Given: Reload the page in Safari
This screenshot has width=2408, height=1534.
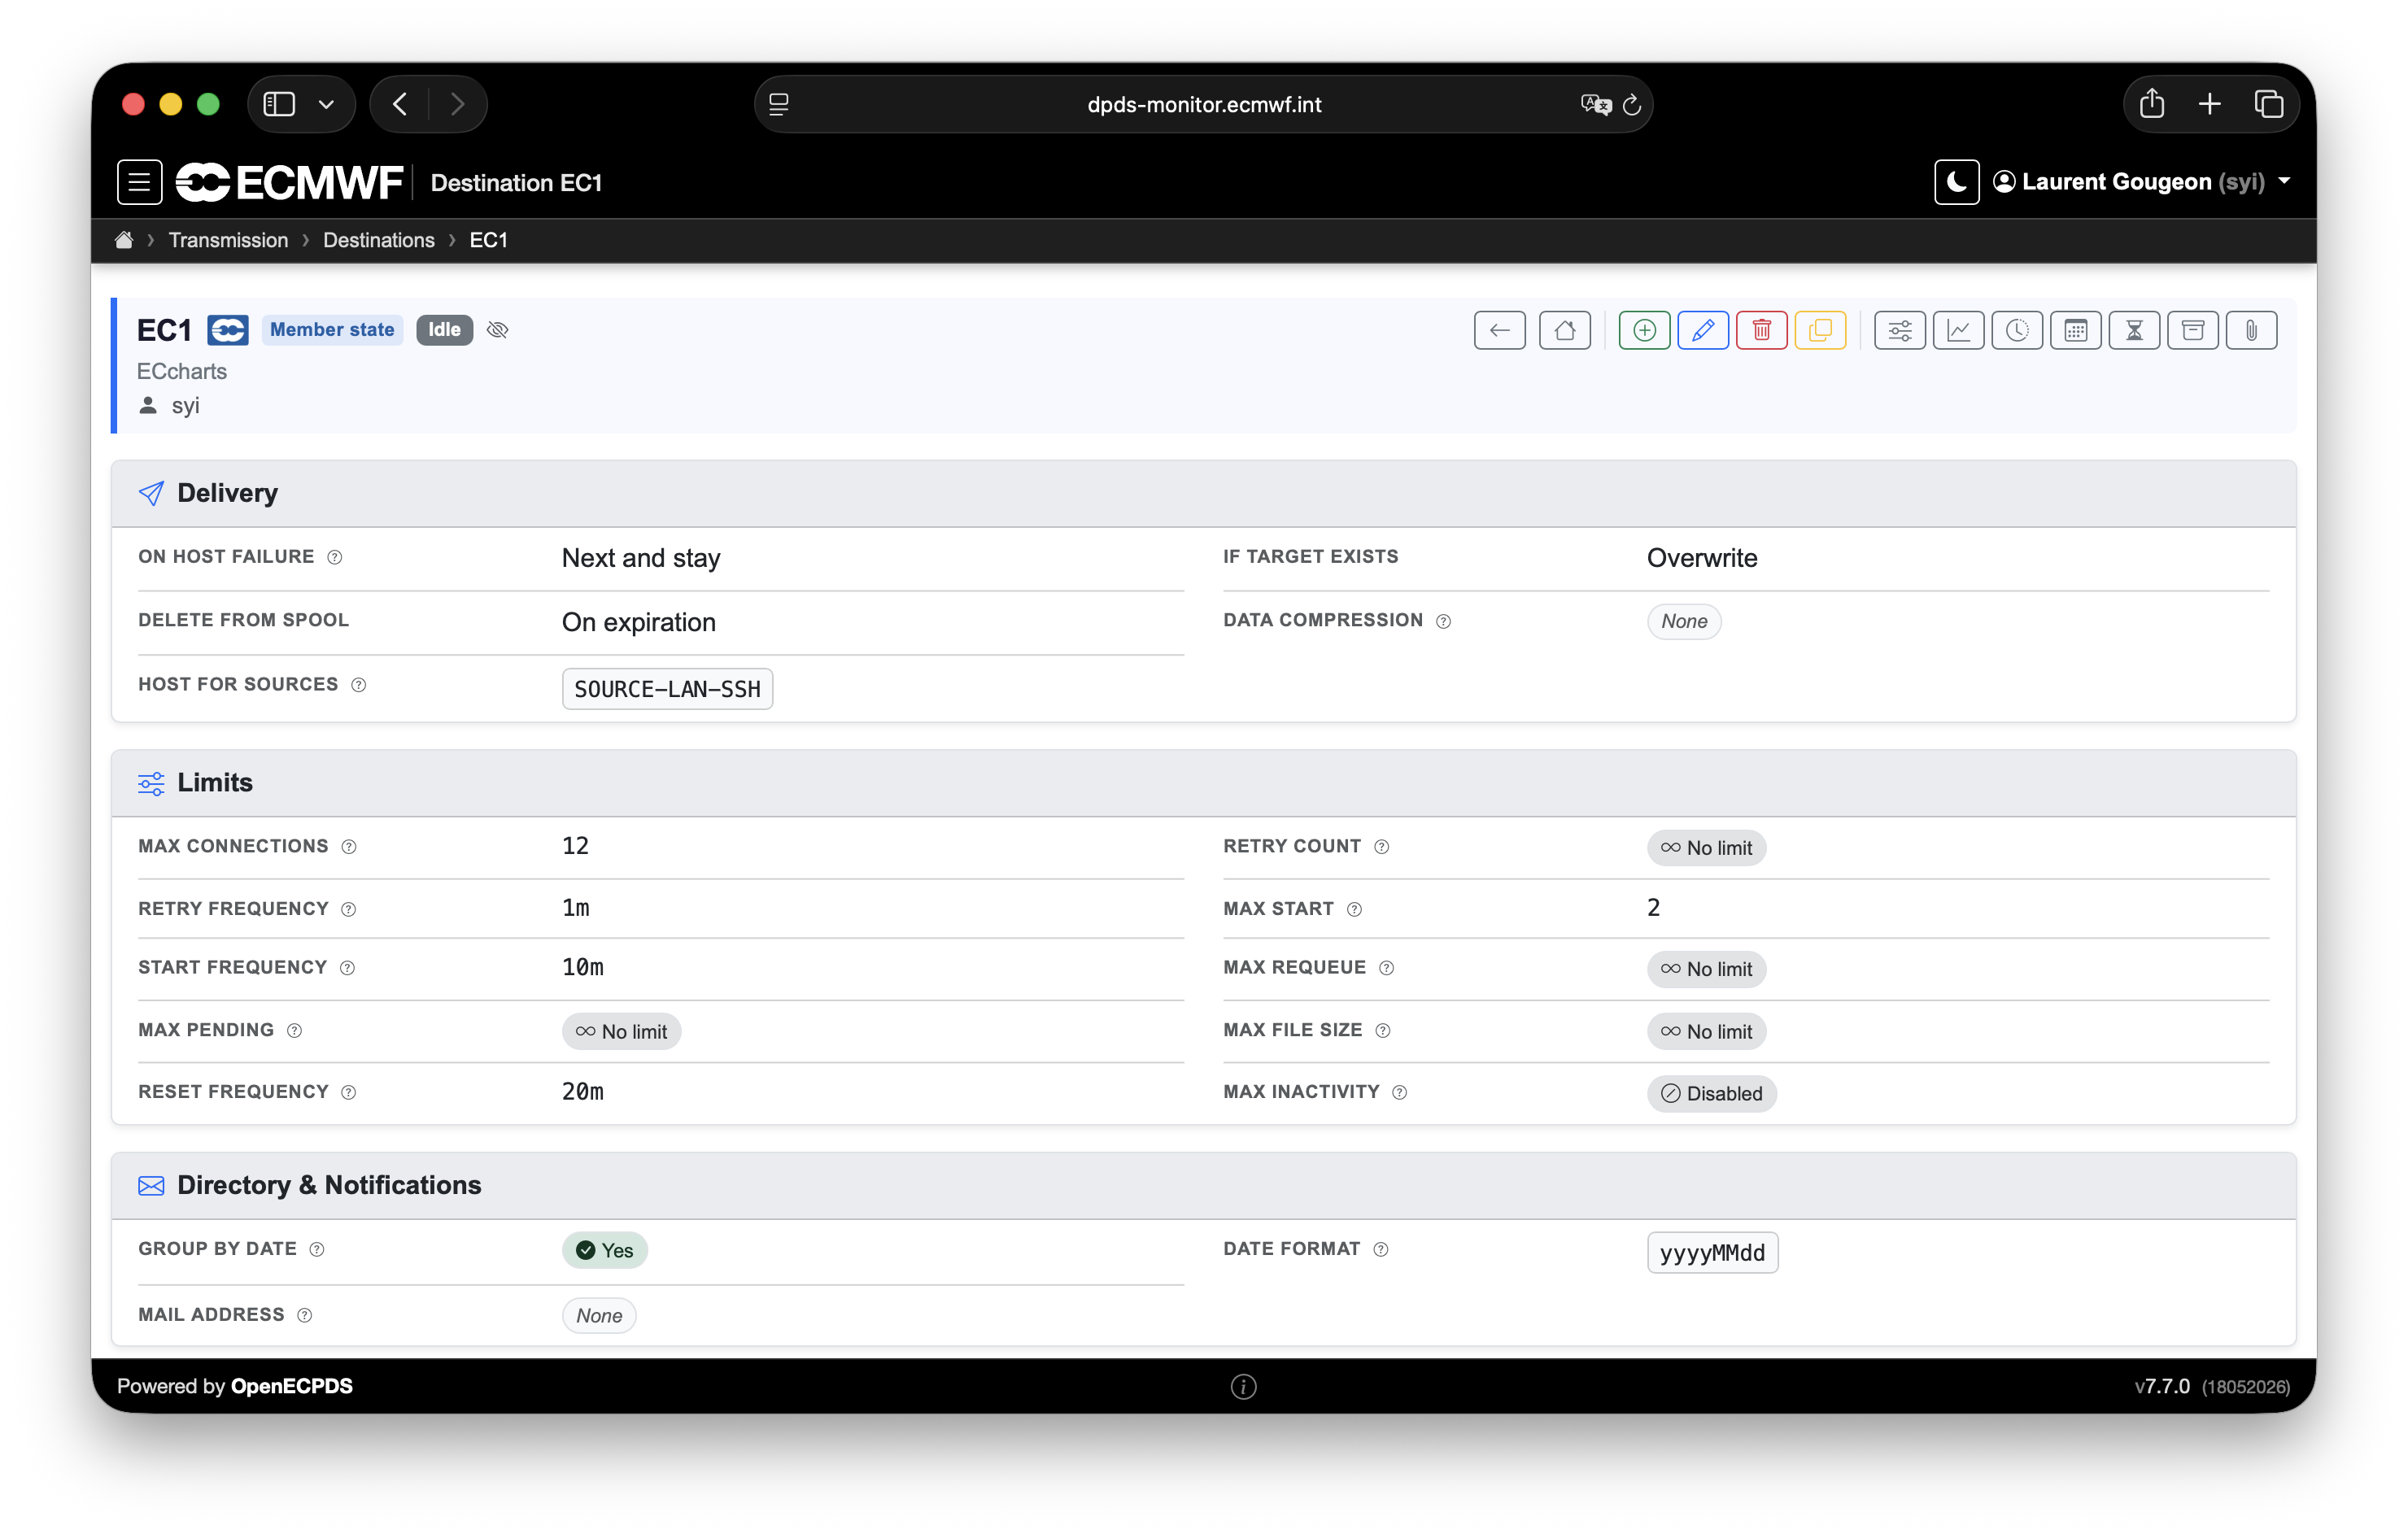Looking at the screenshot, I should tap(1631, 104).
